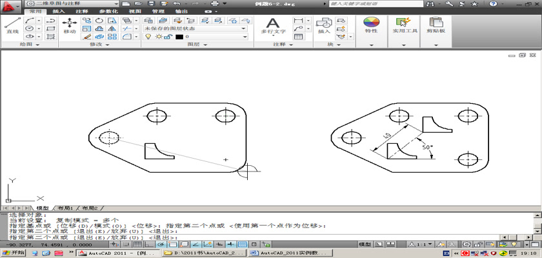Click the 模型 button in status bar
The image size is (542, 258).
pos(365,245)
